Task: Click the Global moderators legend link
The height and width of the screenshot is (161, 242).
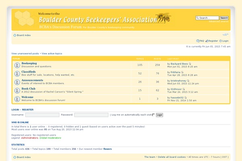Action: (50, 138)
